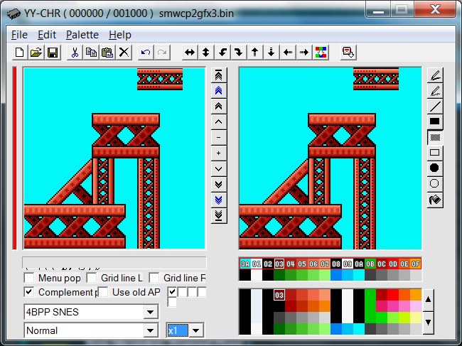Enable the Use old AP checkbox
This screenshot has width=462, height=346.
click(103, 292)
